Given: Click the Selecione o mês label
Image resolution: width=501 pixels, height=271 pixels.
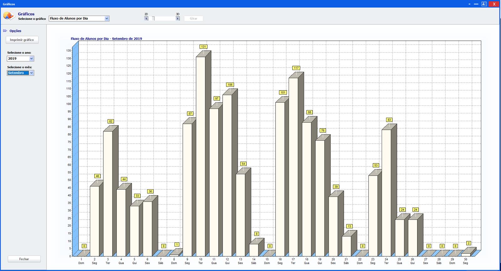Looking at the screenshot, I should [19, 67].
